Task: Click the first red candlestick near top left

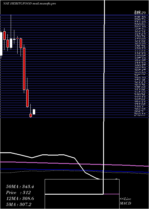Action: (4, 36)
